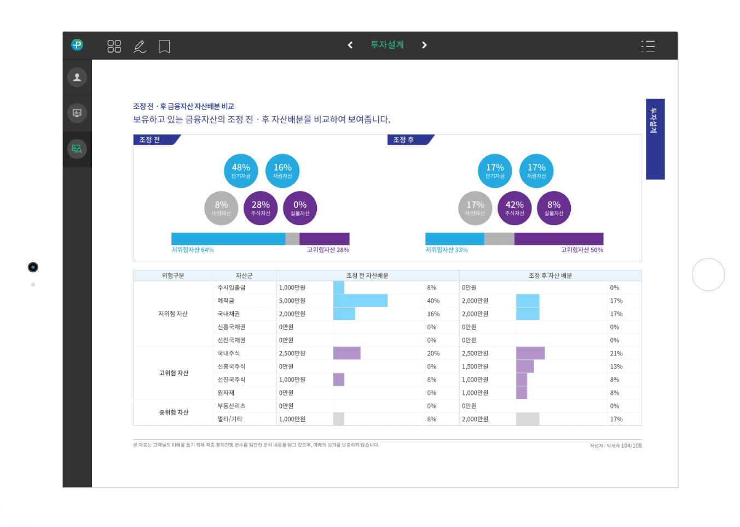
Task: Click the 16% 채권자산 bubble in 조정 전
Action: pyautogui.click(x=282, y=171)
